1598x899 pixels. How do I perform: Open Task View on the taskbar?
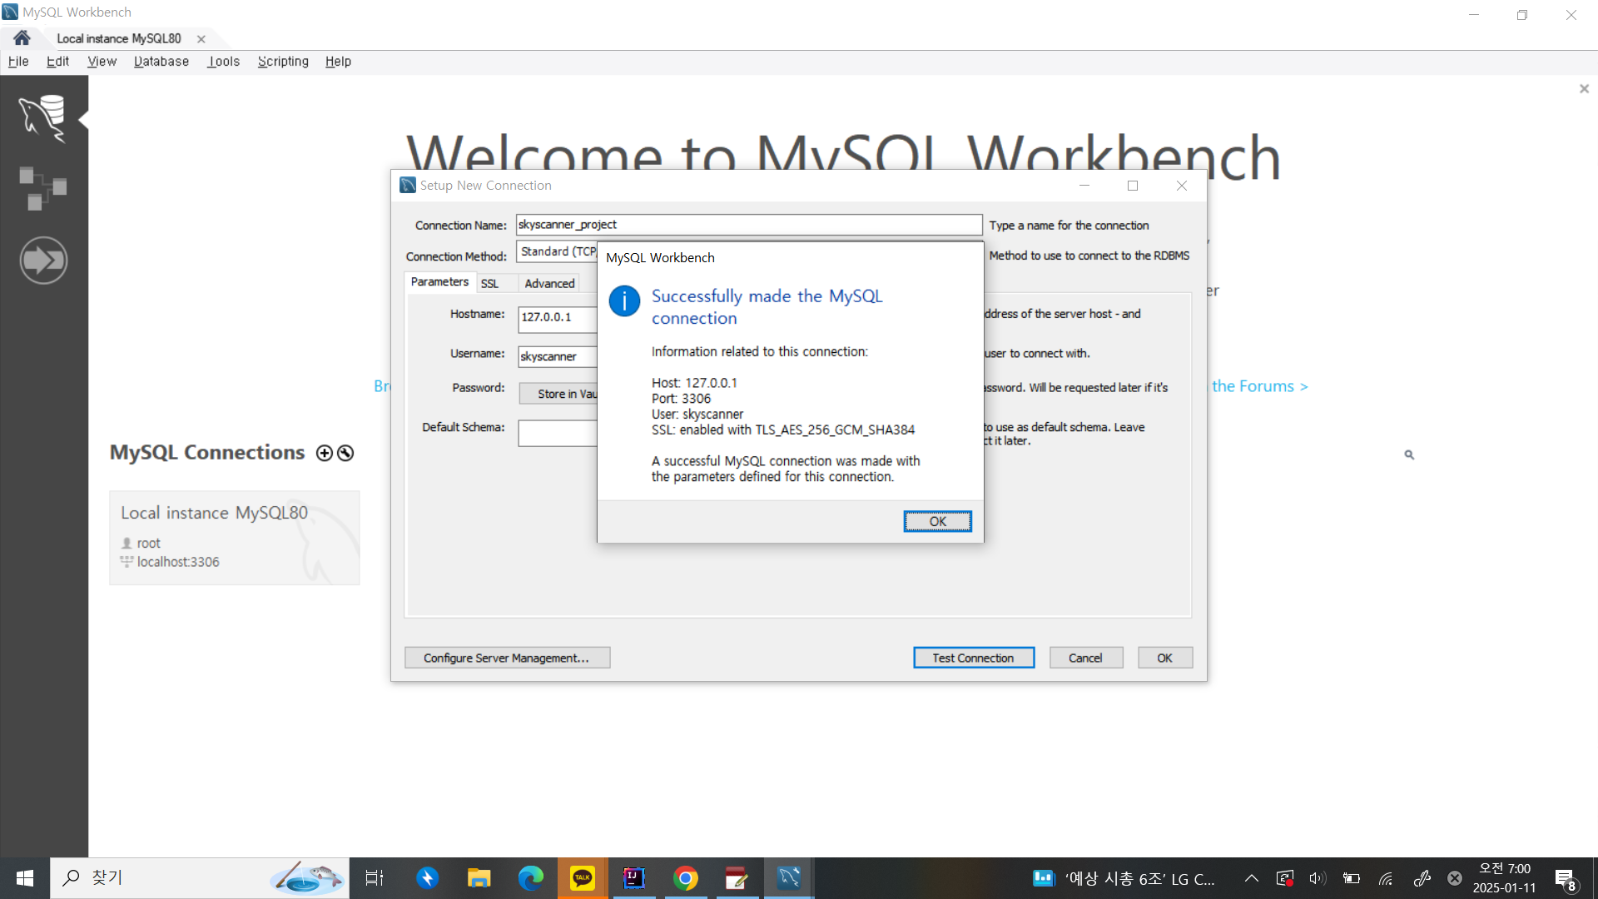click(x=375, y=878)
